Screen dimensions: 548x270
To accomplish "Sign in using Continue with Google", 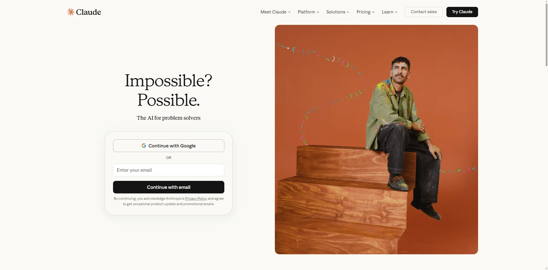I will click(x=169, y=146).
